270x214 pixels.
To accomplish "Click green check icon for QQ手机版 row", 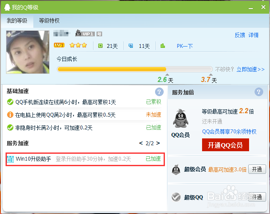I will [x=10, y=102].
